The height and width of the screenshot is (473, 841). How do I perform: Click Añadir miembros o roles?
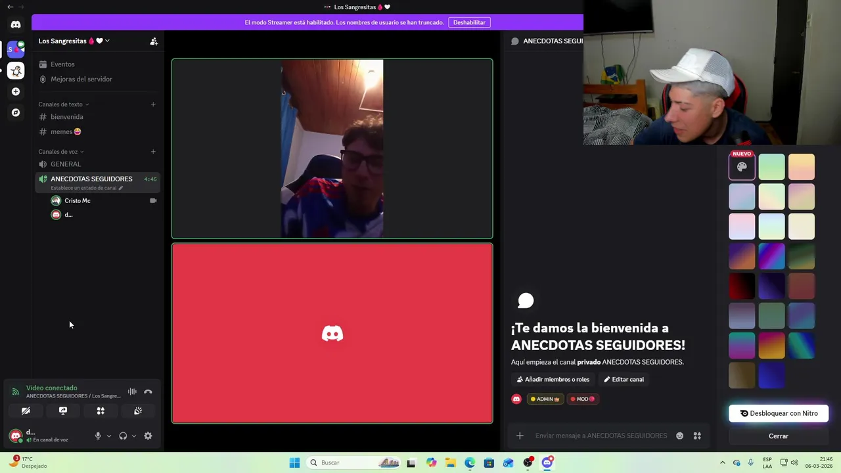coord(553,379)
